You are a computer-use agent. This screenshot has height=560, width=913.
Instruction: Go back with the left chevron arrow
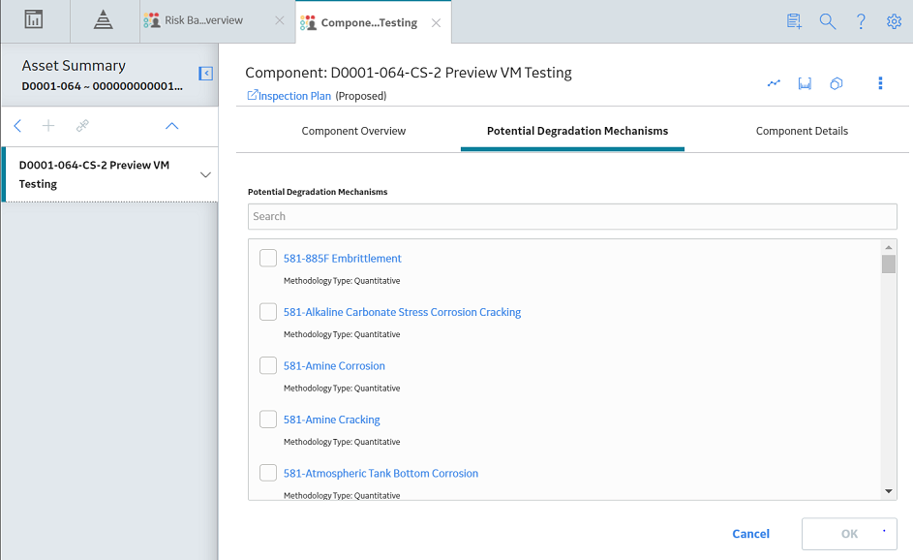pyautogui.click(x=17, y=126)
